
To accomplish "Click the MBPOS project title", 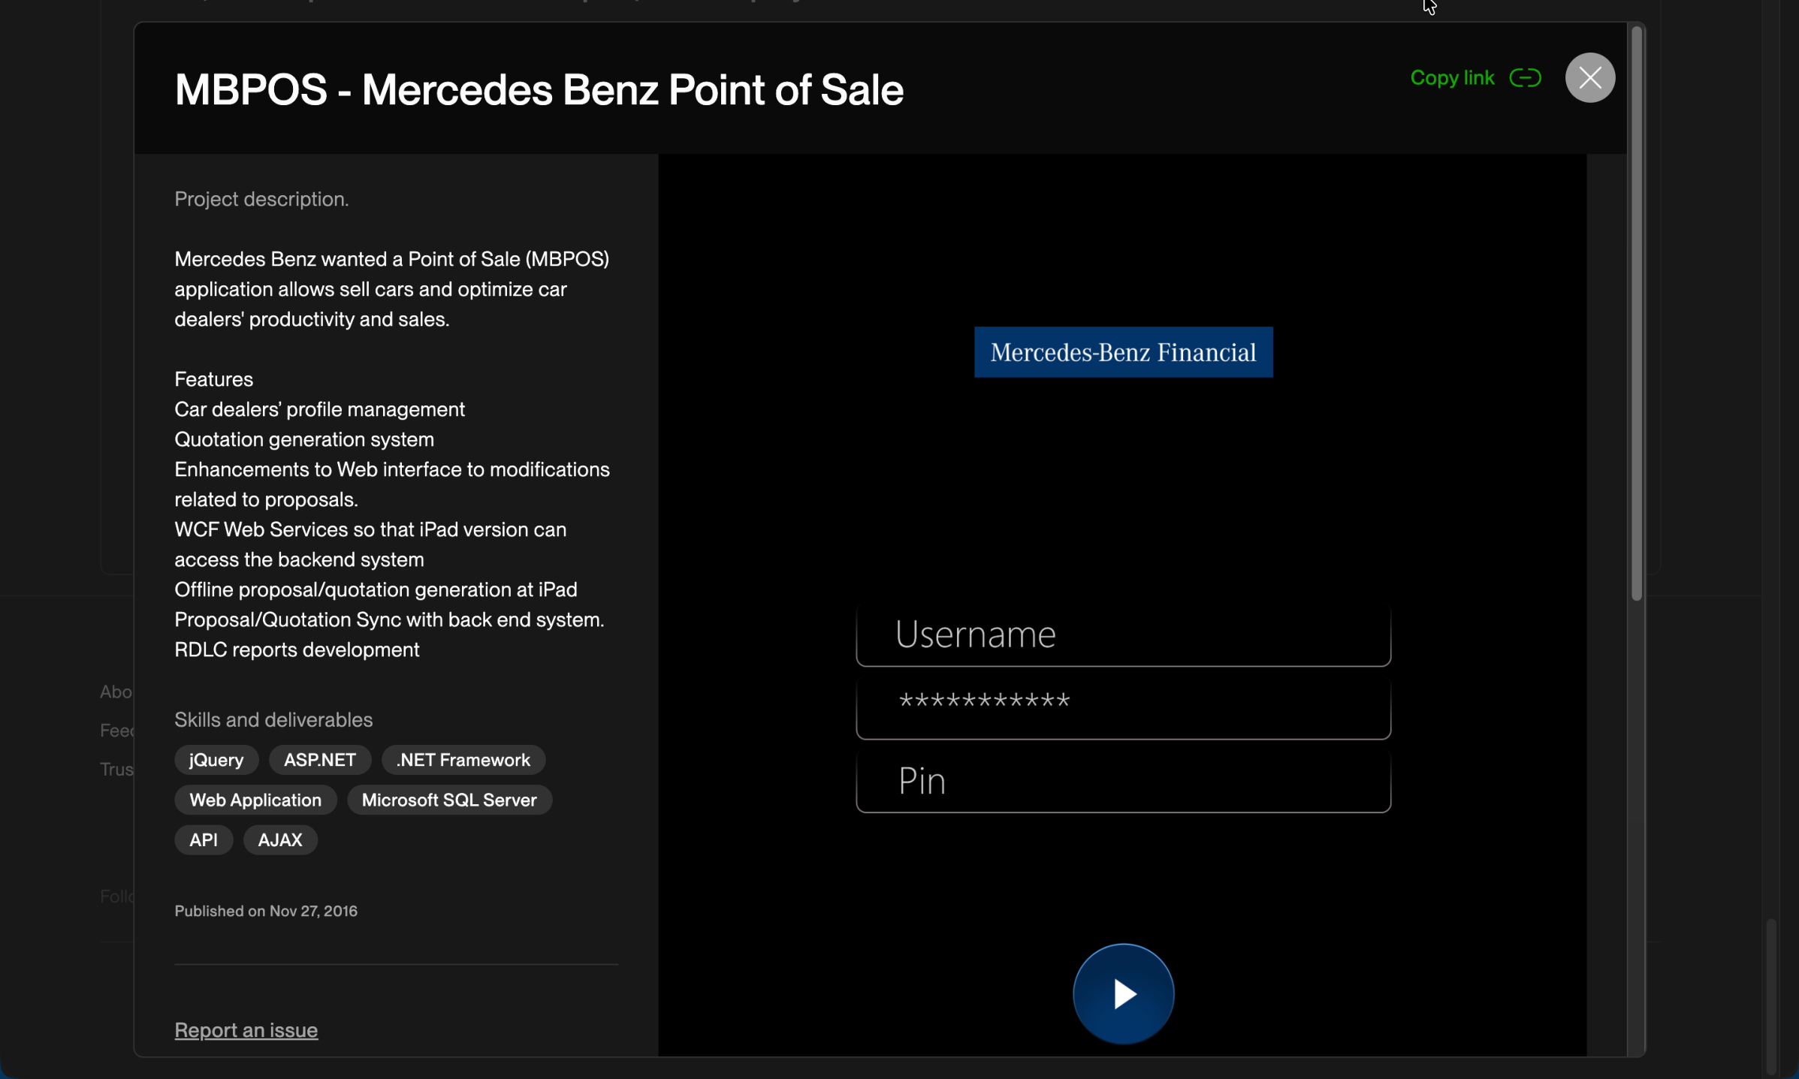I will [538, 89].
